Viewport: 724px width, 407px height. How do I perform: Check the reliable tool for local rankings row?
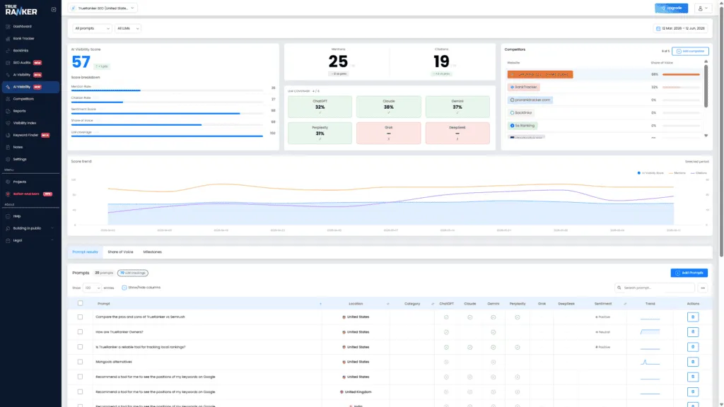[81, 347]
